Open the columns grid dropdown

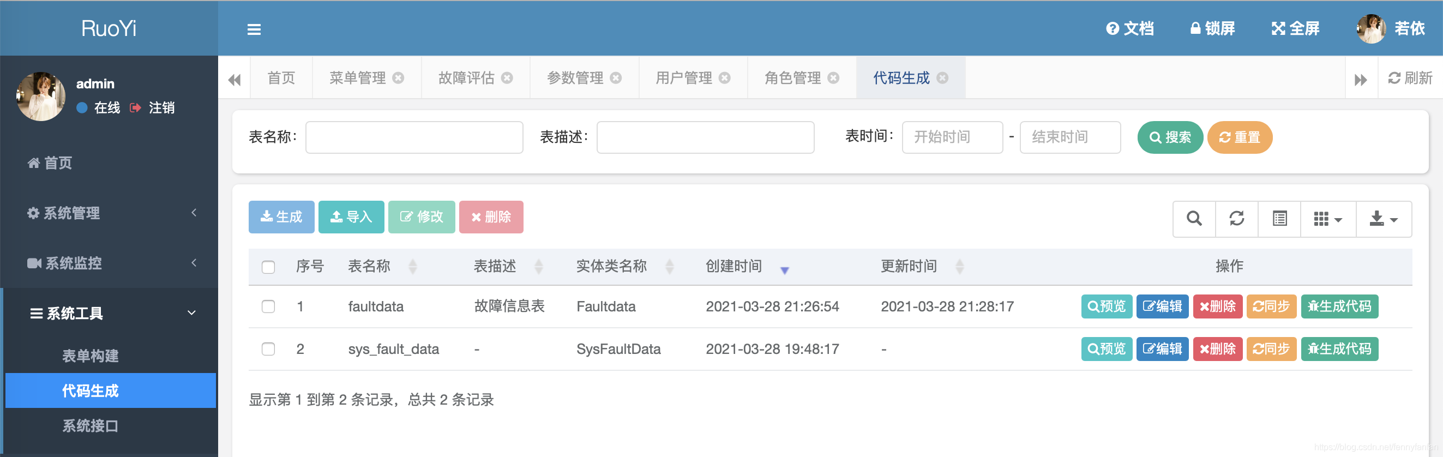click(x=1328, y=219)
